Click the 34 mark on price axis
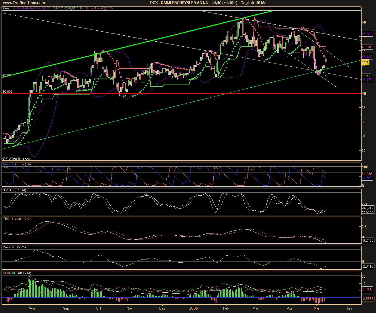Image resolution: width=376 pixels, height=313 pixels. pos(364,136)
